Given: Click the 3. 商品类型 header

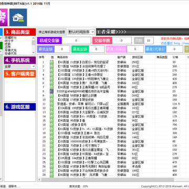Looking at the screenshot, I should (x=20, y=32).
